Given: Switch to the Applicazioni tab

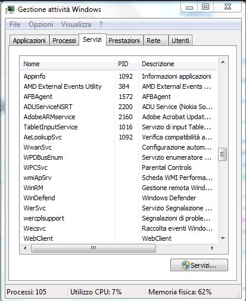Looking at the screenshot, I should point(29,41).
